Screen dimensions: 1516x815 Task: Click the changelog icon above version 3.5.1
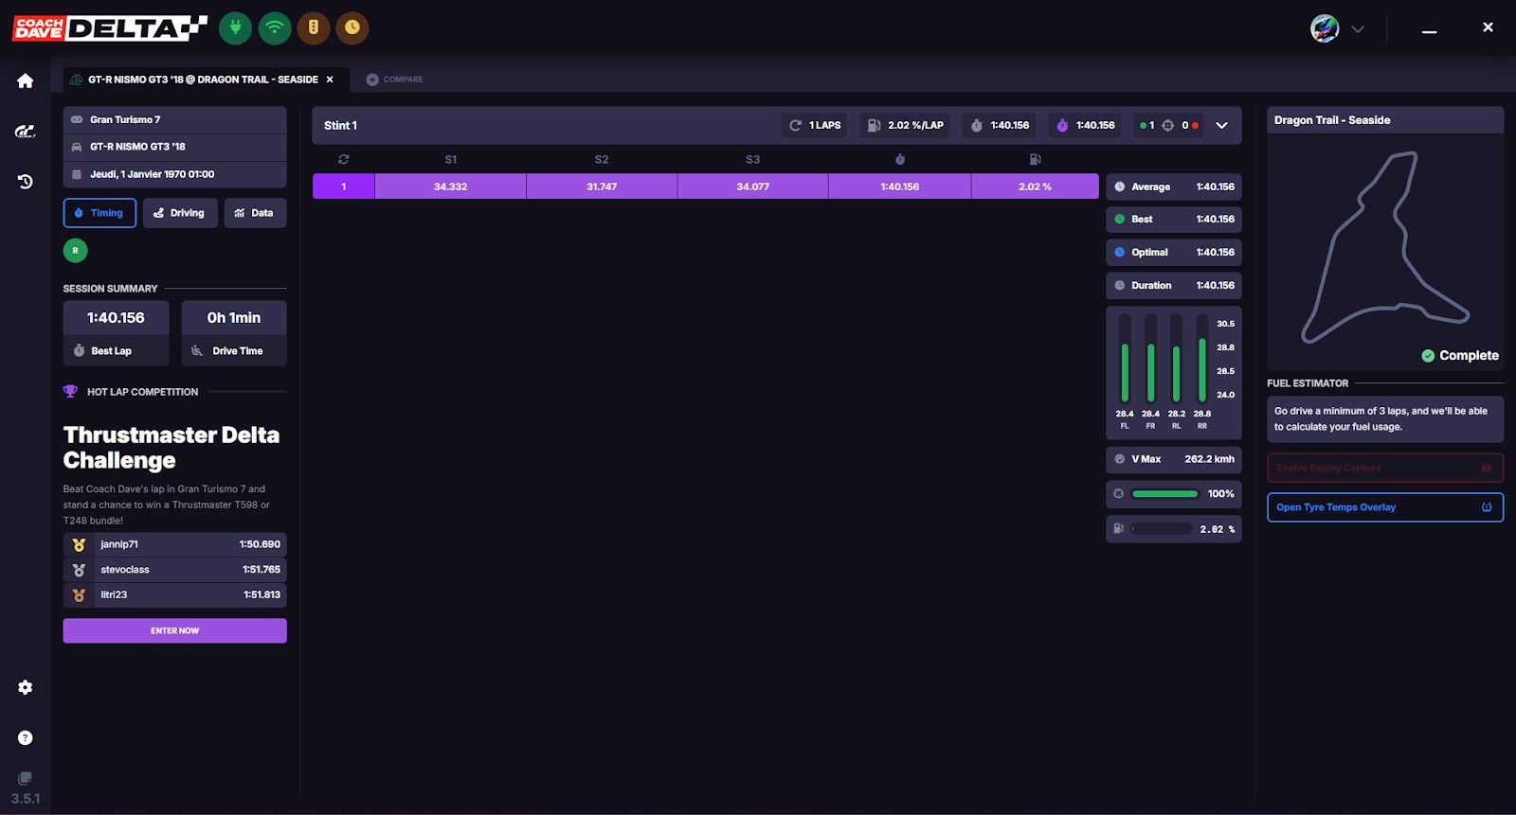pos(26,778)
